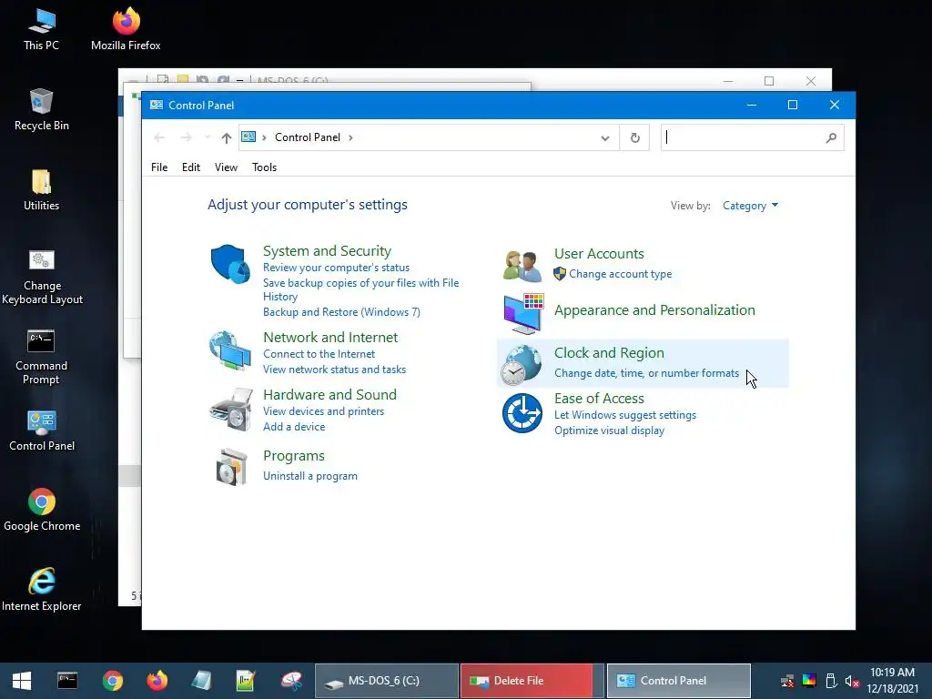Click the volume muted tray icon
Image resolution: width=932 pixels, height=699 pixels.
(852, 681)
